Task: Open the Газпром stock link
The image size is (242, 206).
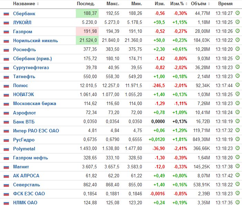Action: click(23, 31)
